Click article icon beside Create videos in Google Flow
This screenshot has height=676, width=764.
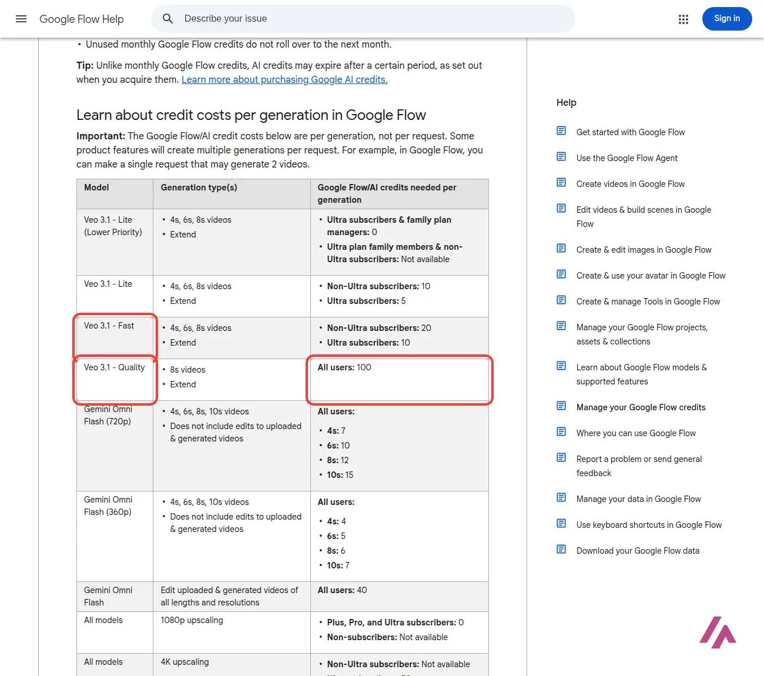click(561, 182)
